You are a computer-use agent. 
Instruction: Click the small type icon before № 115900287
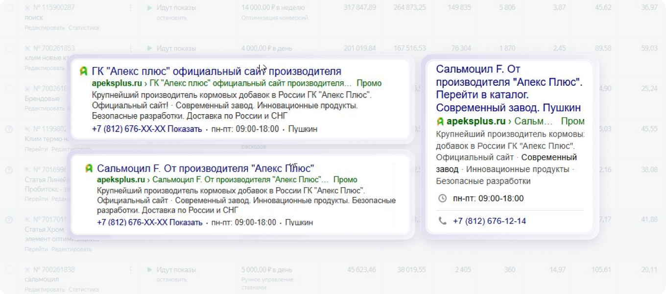click(x=27, y=8)
